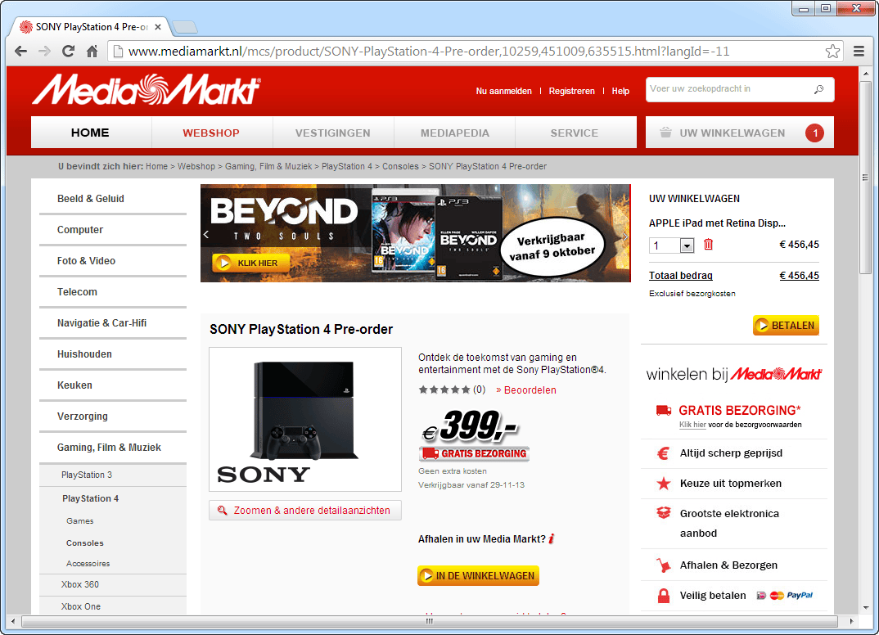Screen dimensions: 879x635
Task: Click the red cart item count badge
Action: [814, 133]
